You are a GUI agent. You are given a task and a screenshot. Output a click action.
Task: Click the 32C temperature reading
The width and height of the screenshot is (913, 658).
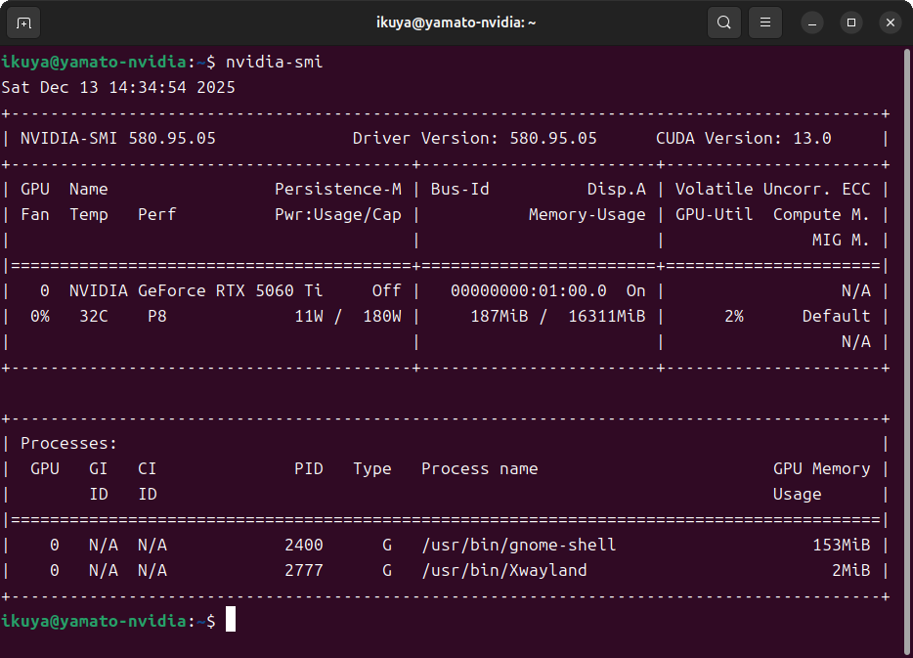93,316
